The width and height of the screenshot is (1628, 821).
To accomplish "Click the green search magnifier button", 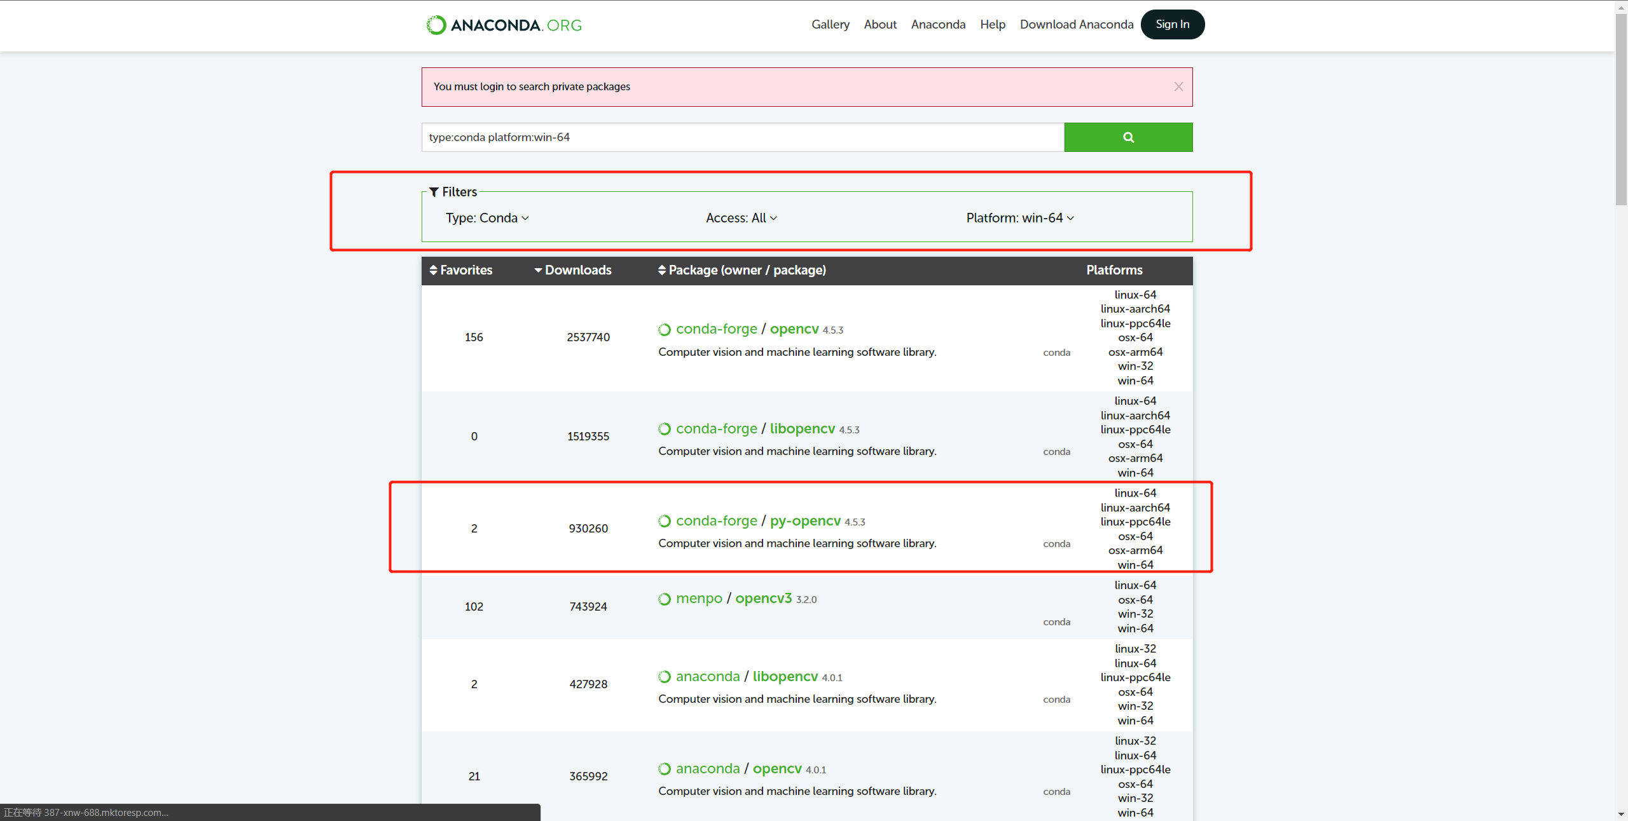I will (x=1128, y=137).
